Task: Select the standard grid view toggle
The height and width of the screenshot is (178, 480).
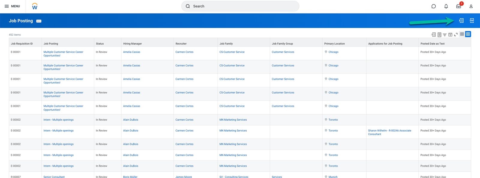Action: coord(468,34)
